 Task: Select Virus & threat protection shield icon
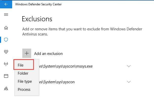tap(6, 40)
